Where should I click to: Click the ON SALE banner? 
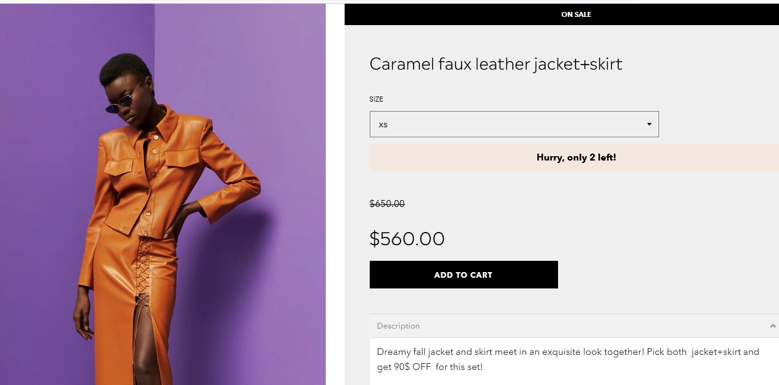[x=576, y=14]
